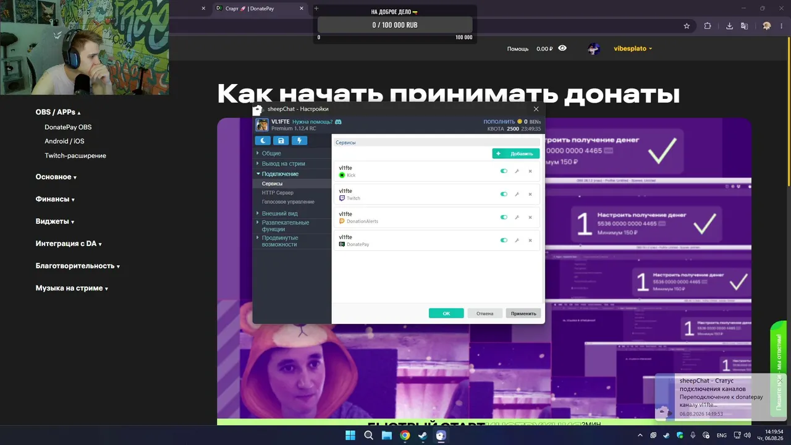Open Android / iOS in the site sidebar
The height and width of the screenshot is (445, 791).
point(64,142)
